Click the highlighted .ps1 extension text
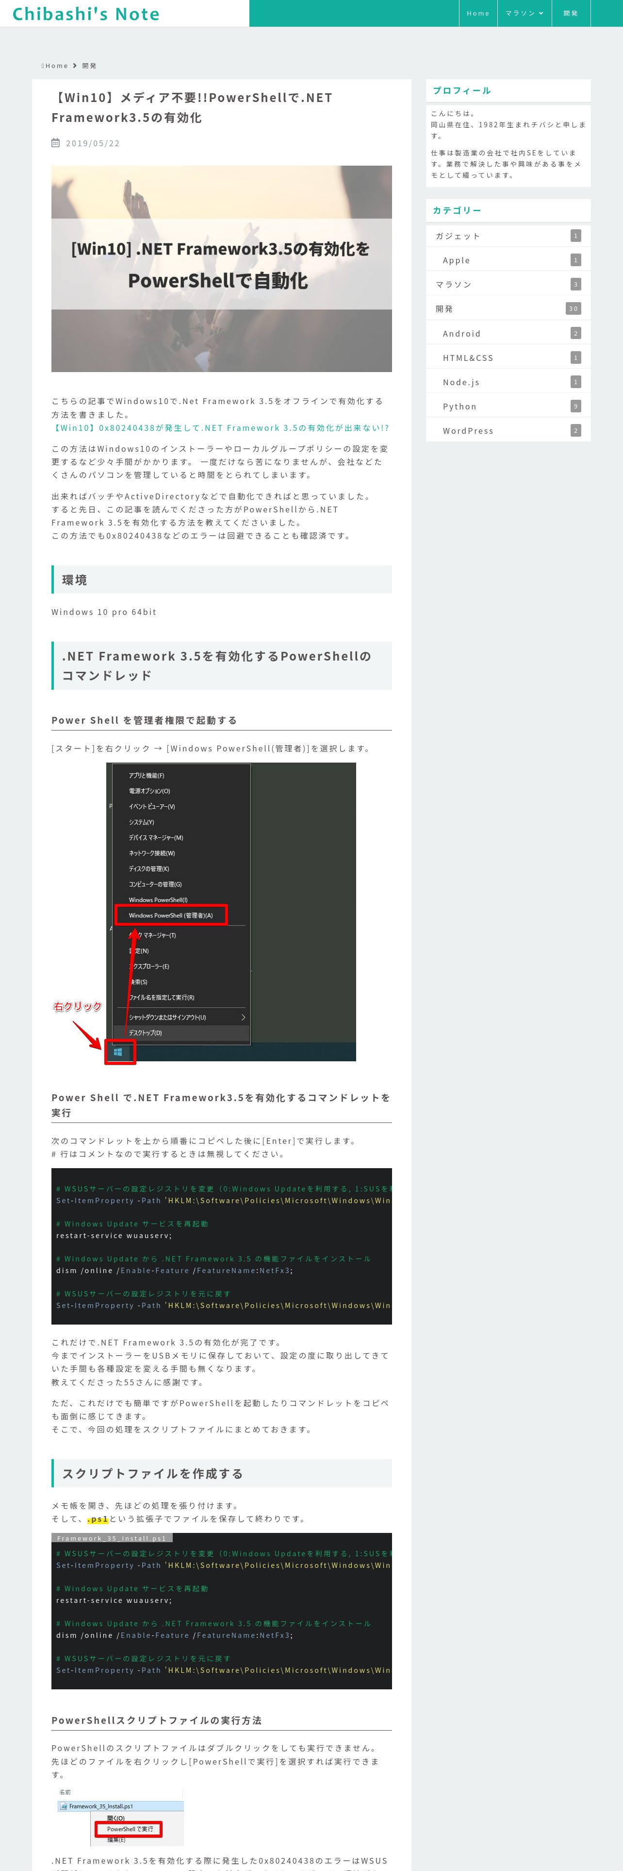Viewport: 623px width, 1871px height. pos(98,1519)
